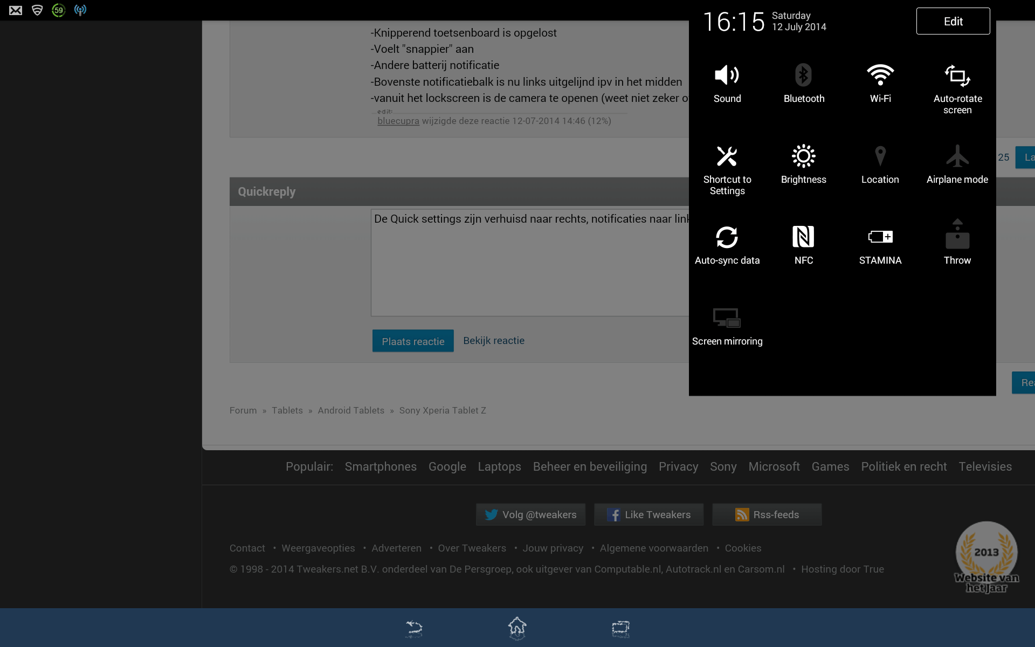The height and width of the screenshot is (647, 1035).
Task: Click the Plaats reactie button
Action: [x=413, y=341]
